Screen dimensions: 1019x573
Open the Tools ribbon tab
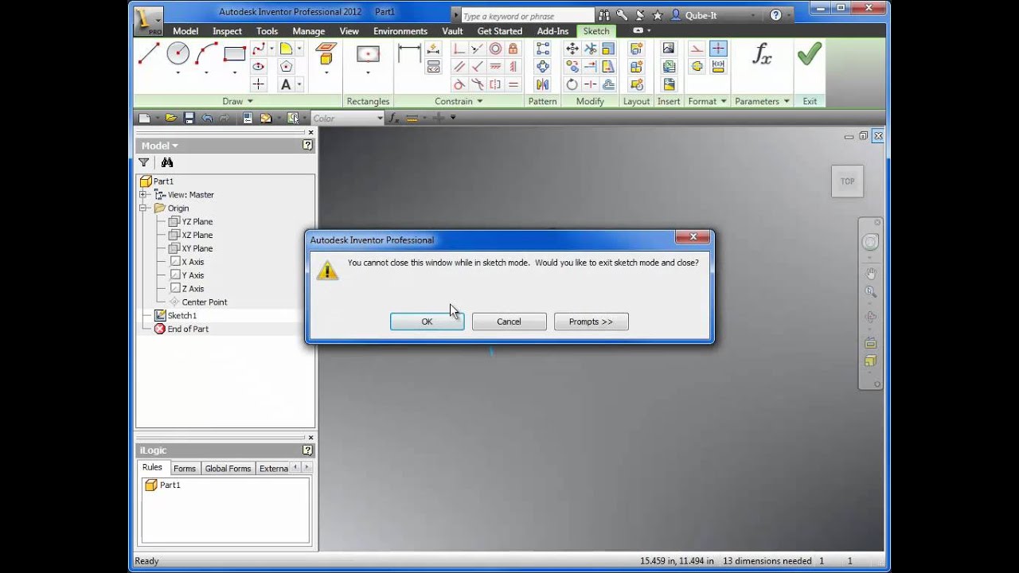[267, 31]
